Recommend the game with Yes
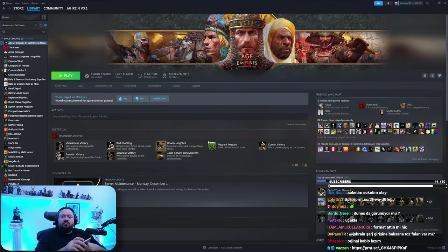This screenshot has width=448, height=252. tap(124, 99)
